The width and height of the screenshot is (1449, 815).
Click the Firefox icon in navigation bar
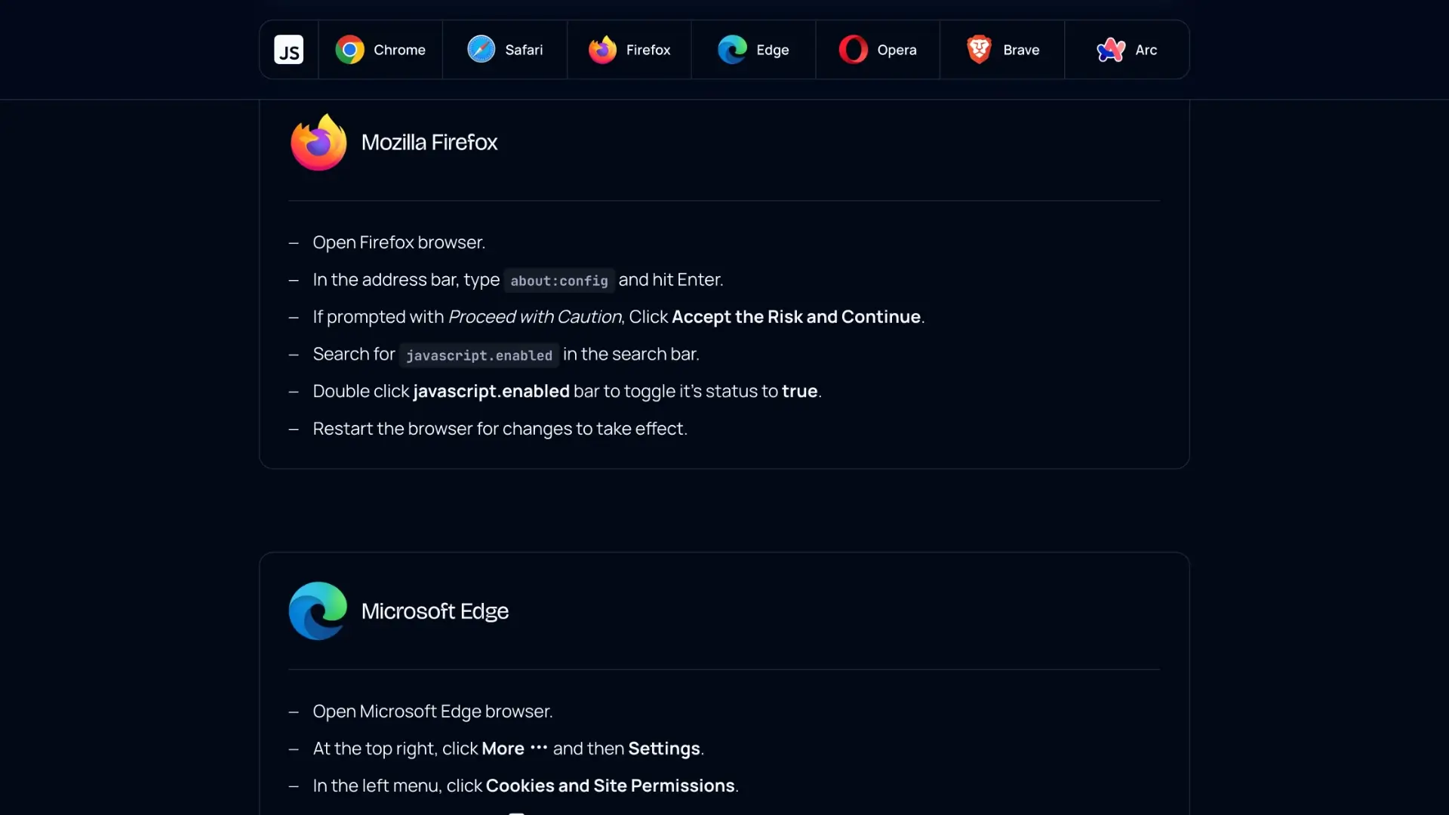(x=602, y=50)
